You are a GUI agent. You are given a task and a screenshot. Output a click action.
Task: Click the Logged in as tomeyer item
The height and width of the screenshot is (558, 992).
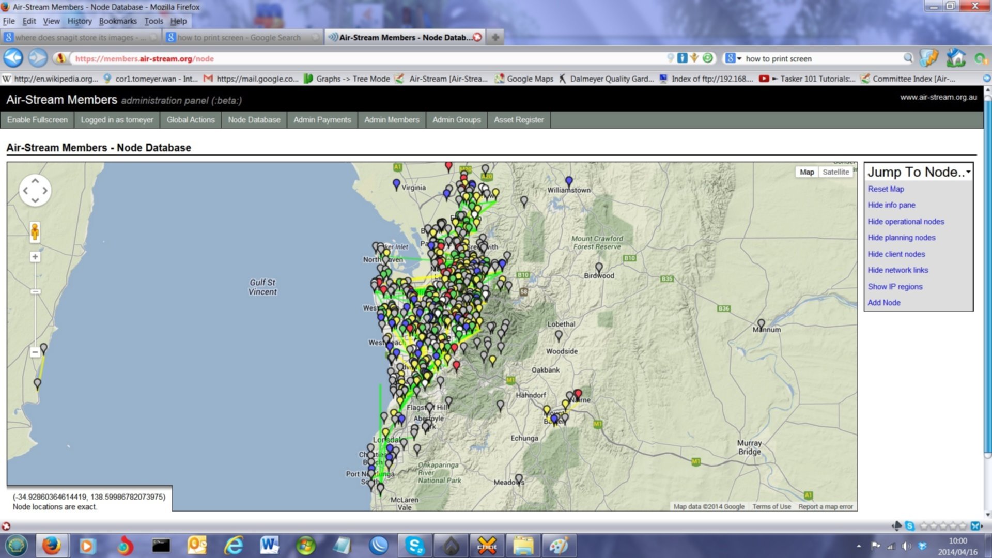tap(117, 120)
